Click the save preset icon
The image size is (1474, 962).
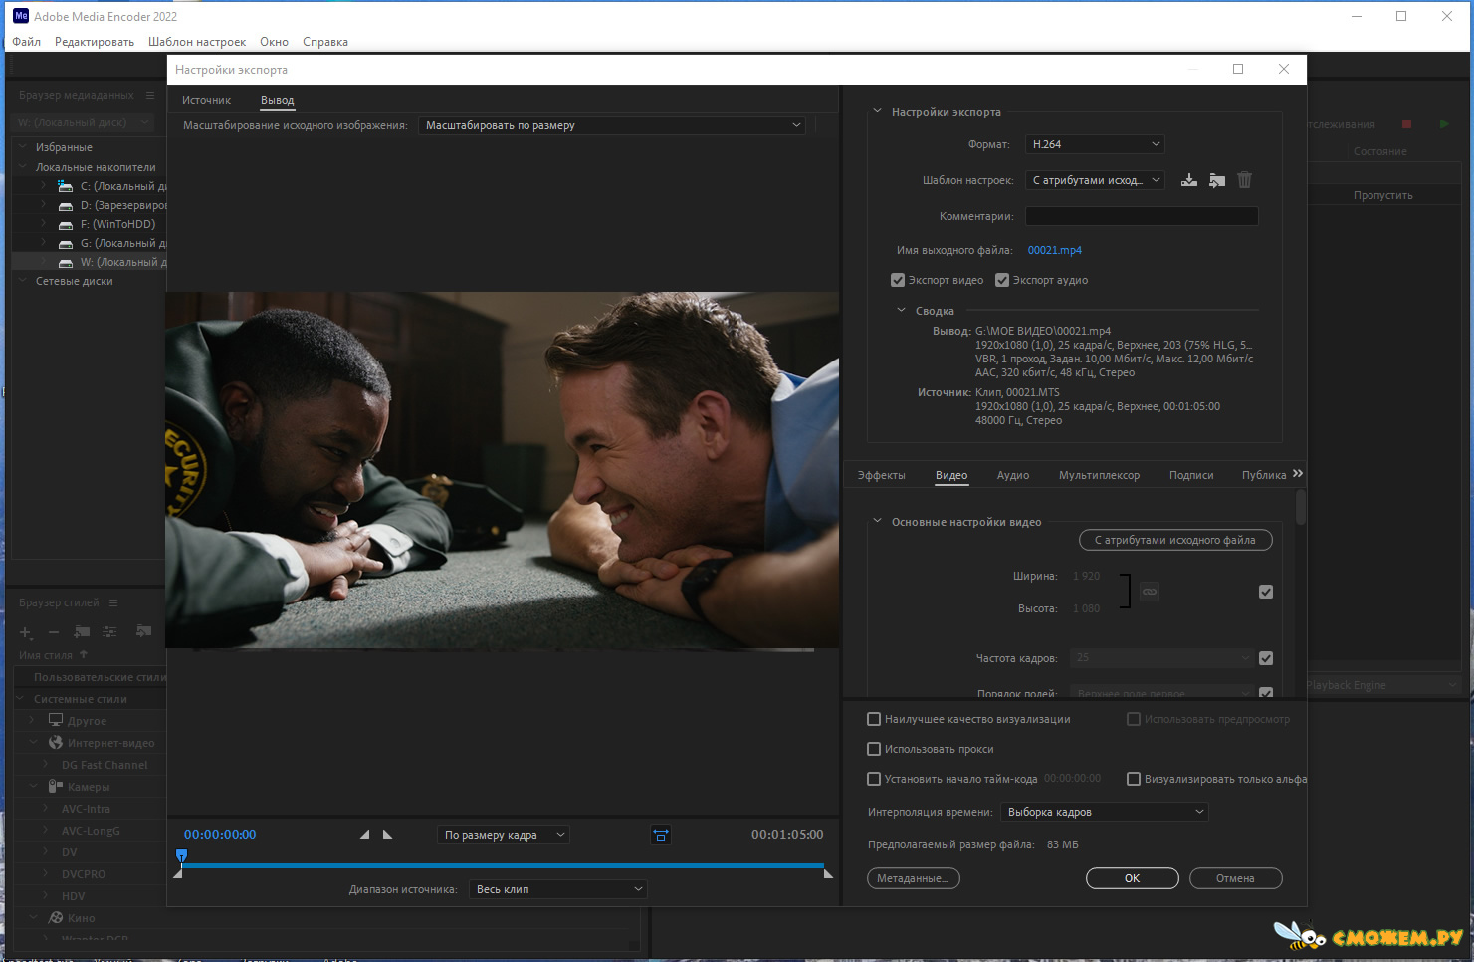(x=1189, y=180)
